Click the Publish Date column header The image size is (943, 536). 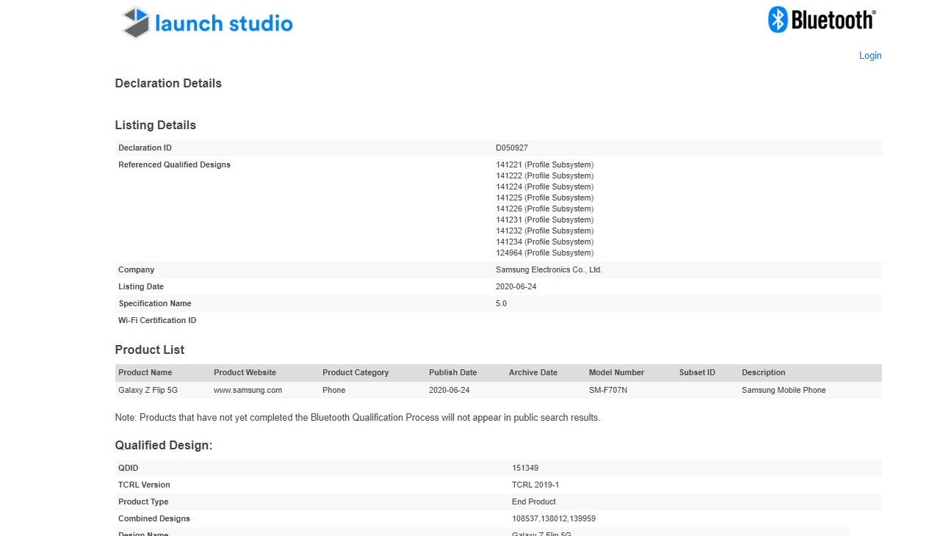click(x=453, y=373)
